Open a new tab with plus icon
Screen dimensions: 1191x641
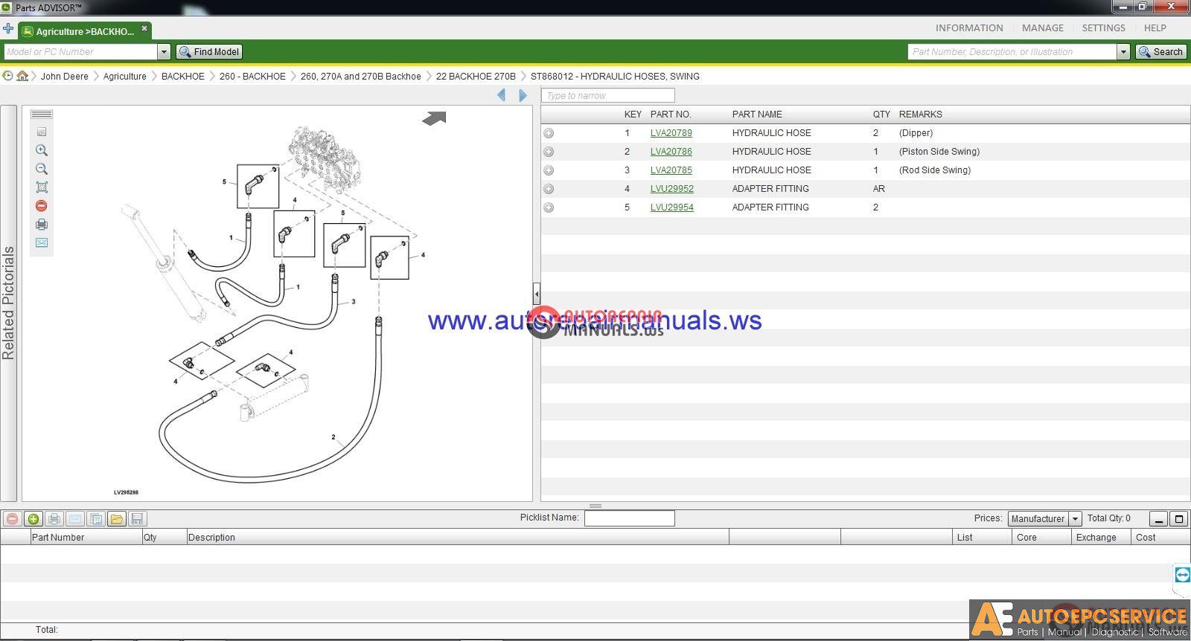tap(8, 29)
